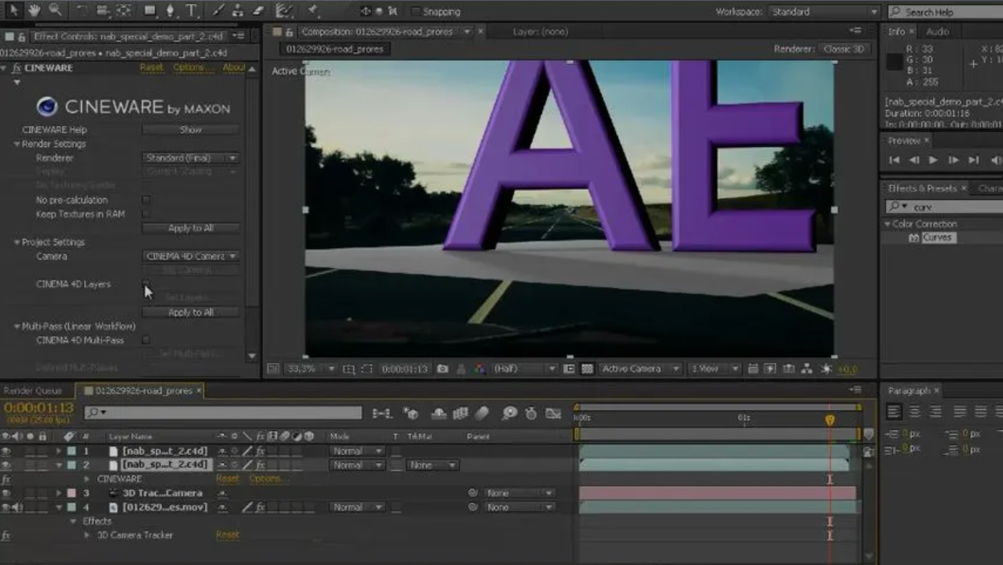
Task: Open Composition Mini-Flowchart in timeline
Action: [382, 413]
